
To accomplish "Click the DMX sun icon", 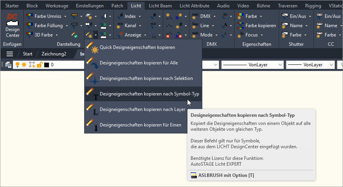I will click(195, 16).
